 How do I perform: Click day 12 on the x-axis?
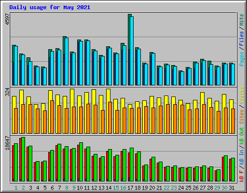click(94, 188)
